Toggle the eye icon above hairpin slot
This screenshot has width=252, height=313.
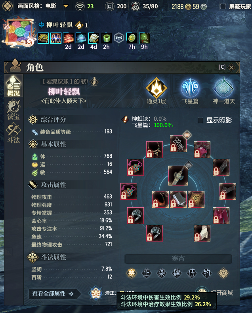[x=187, y=135]
